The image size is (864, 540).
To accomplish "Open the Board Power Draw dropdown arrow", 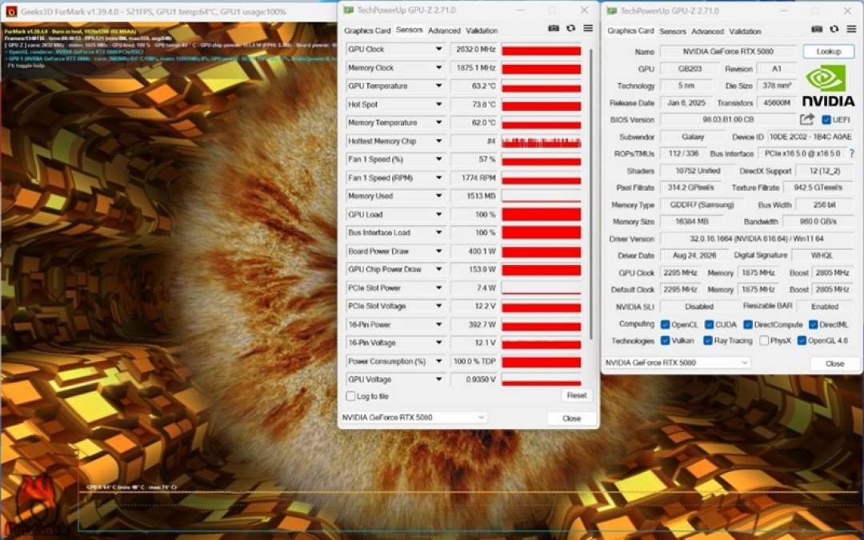I will (x=438, y=251).
